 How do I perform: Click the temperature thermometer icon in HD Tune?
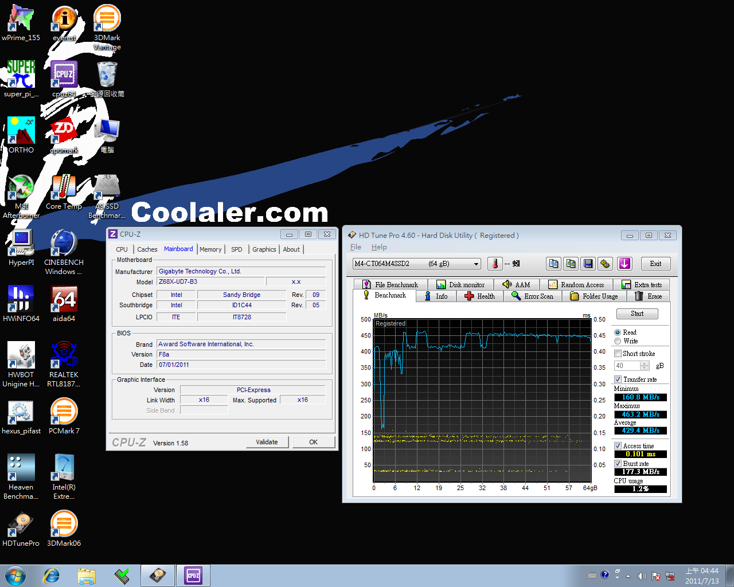click(495, 264)
